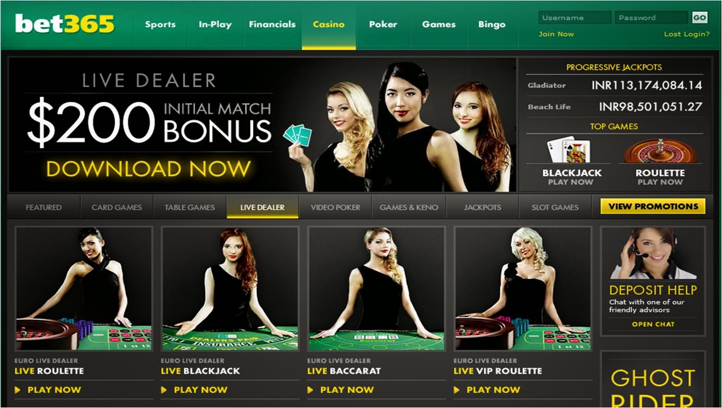Click the yellow arrow beside Live Baccarat Play Now

310,390
